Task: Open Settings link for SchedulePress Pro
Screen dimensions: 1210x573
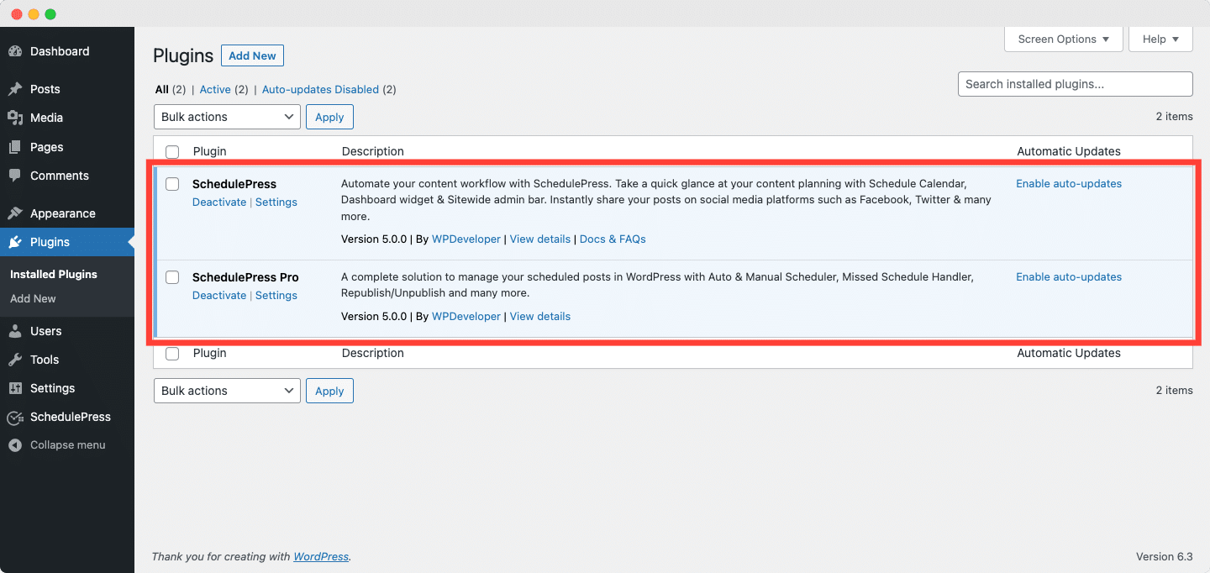Action: click(x=276, y=296)
